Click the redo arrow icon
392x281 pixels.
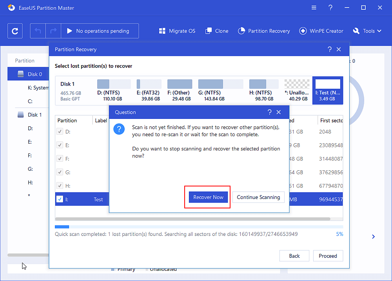53,31
